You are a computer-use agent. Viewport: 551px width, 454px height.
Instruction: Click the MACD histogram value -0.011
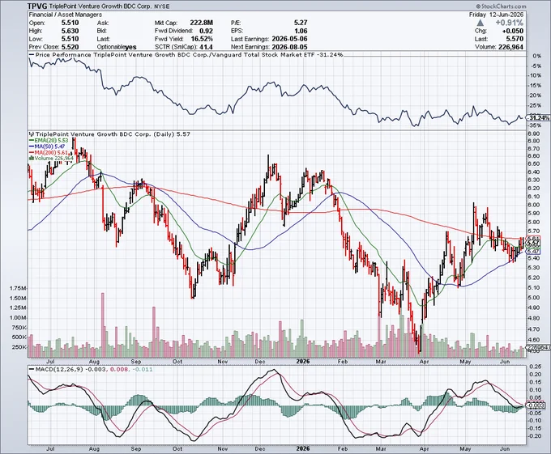click(x=144, y=370)
